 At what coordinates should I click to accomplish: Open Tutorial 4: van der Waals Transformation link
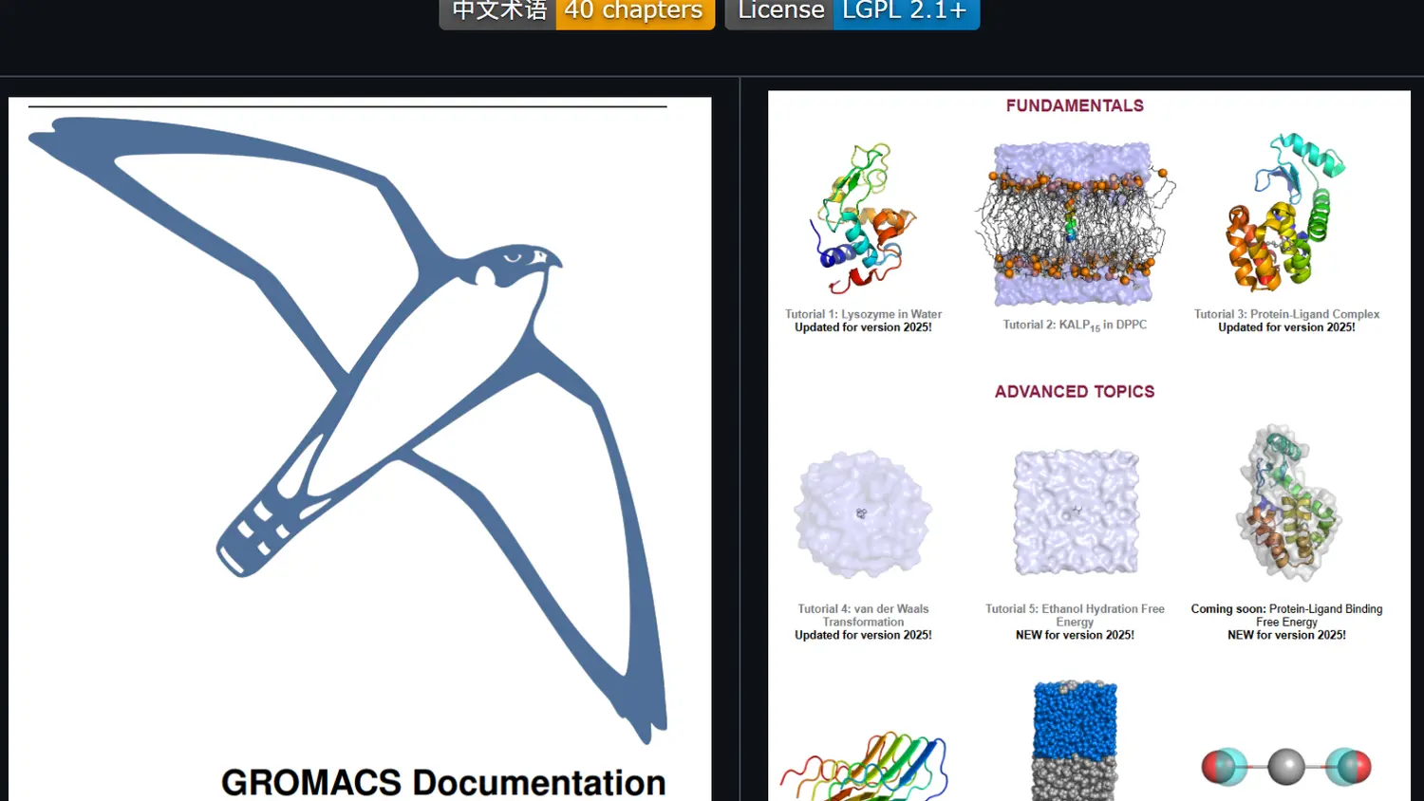863,615
